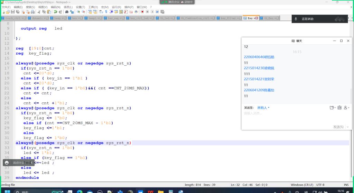
Task: Open Find with the binoculars icon
Action: pyautogui.click(x=67, y=12)
